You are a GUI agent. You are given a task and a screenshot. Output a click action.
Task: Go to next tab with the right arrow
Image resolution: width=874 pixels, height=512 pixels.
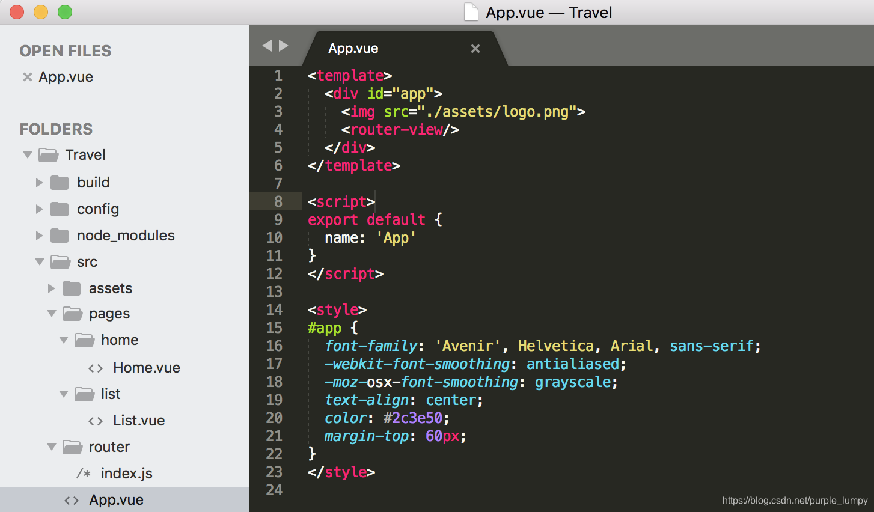(x=284, y=46)
